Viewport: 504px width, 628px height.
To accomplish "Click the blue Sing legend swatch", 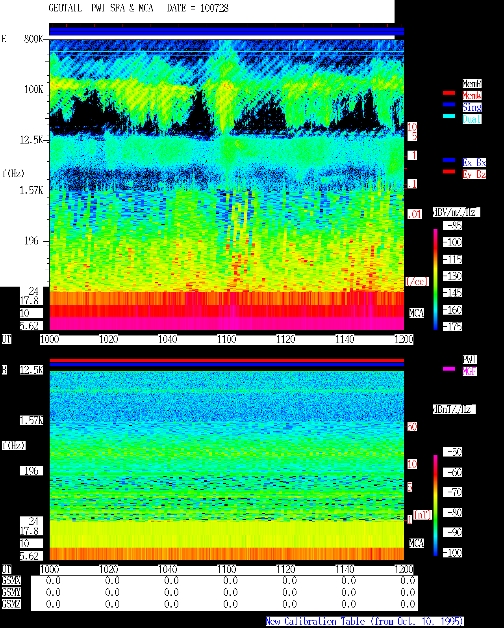I will coord(449,104).
